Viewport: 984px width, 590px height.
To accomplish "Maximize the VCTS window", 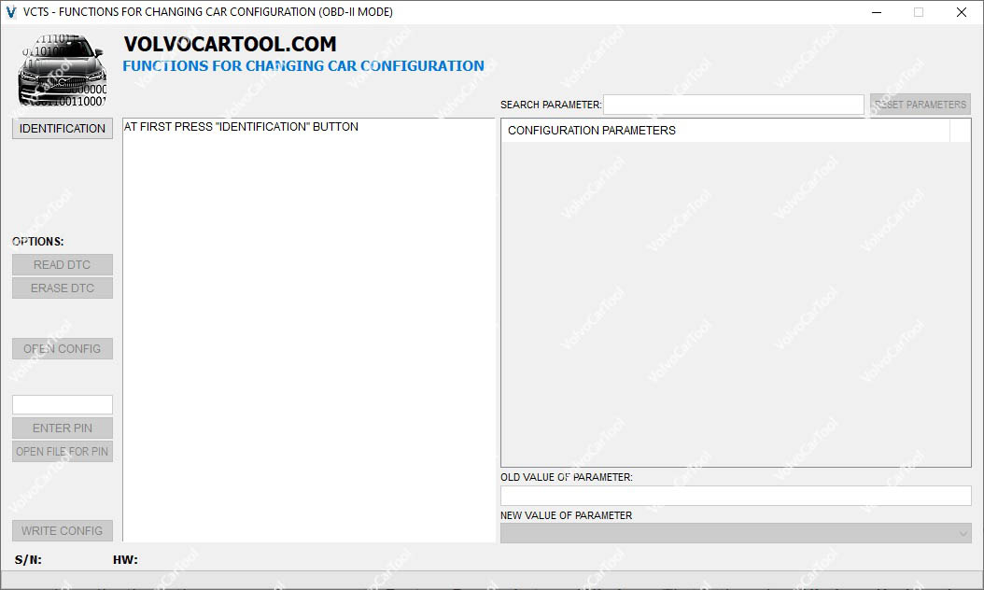I will 919,12.
